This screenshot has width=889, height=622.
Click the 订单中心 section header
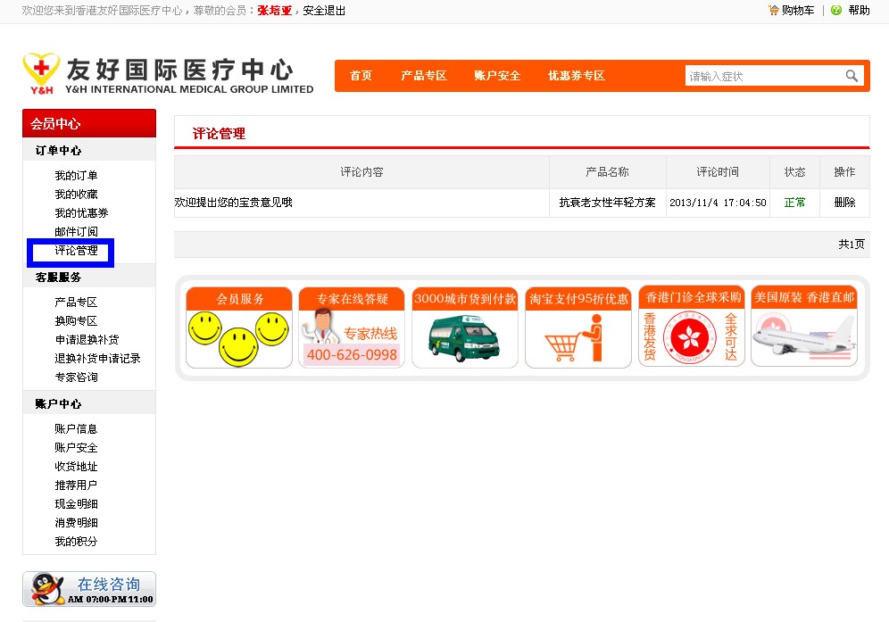tap(58, 150)
